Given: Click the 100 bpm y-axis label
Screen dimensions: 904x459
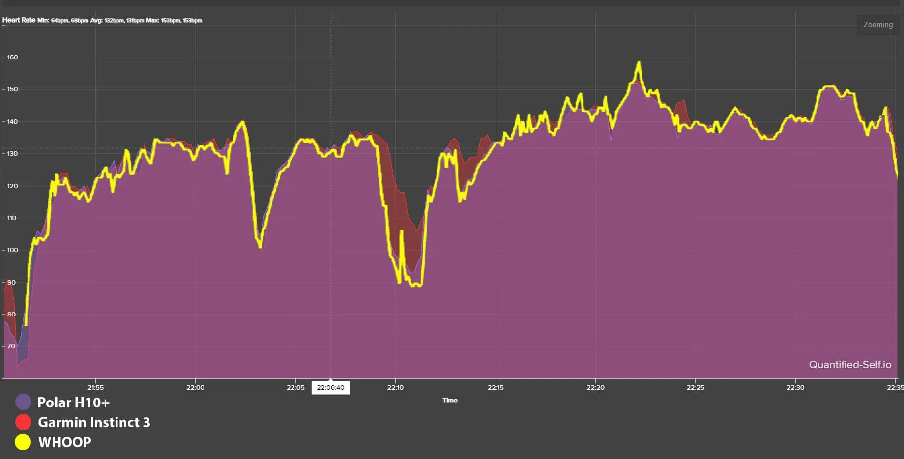Looking at the screenshot, I should pyautogui.click(x=12, y=250).
